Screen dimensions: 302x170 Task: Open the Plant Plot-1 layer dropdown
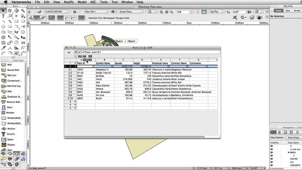click(96, 12)
